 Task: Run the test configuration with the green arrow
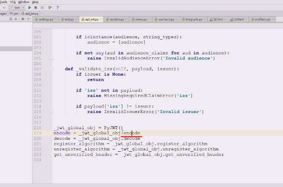click(30, 8)
